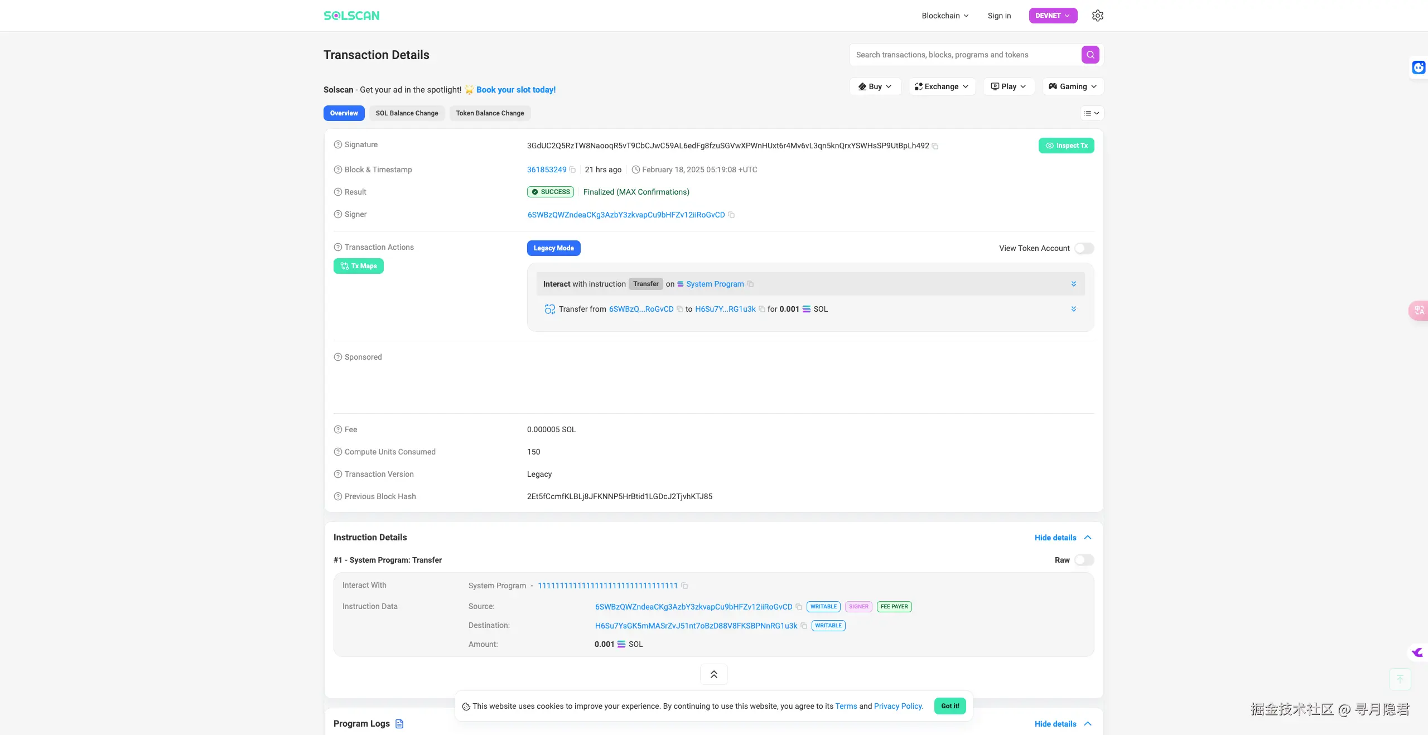The image size is (1428, 735).
Task: Turn on the Raw instruction toggle
Action: pyautogui.click(x=1084, y=560)
